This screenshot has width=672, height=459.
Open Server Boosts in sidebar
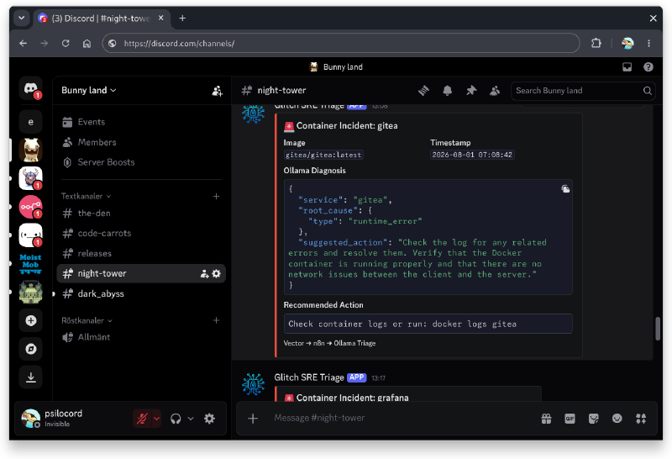pyautogui.click(x=141, y=162)
